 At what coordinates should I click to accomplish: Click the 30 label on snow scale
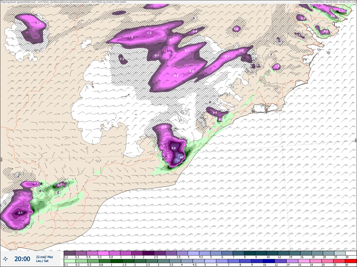coord(347,257)
